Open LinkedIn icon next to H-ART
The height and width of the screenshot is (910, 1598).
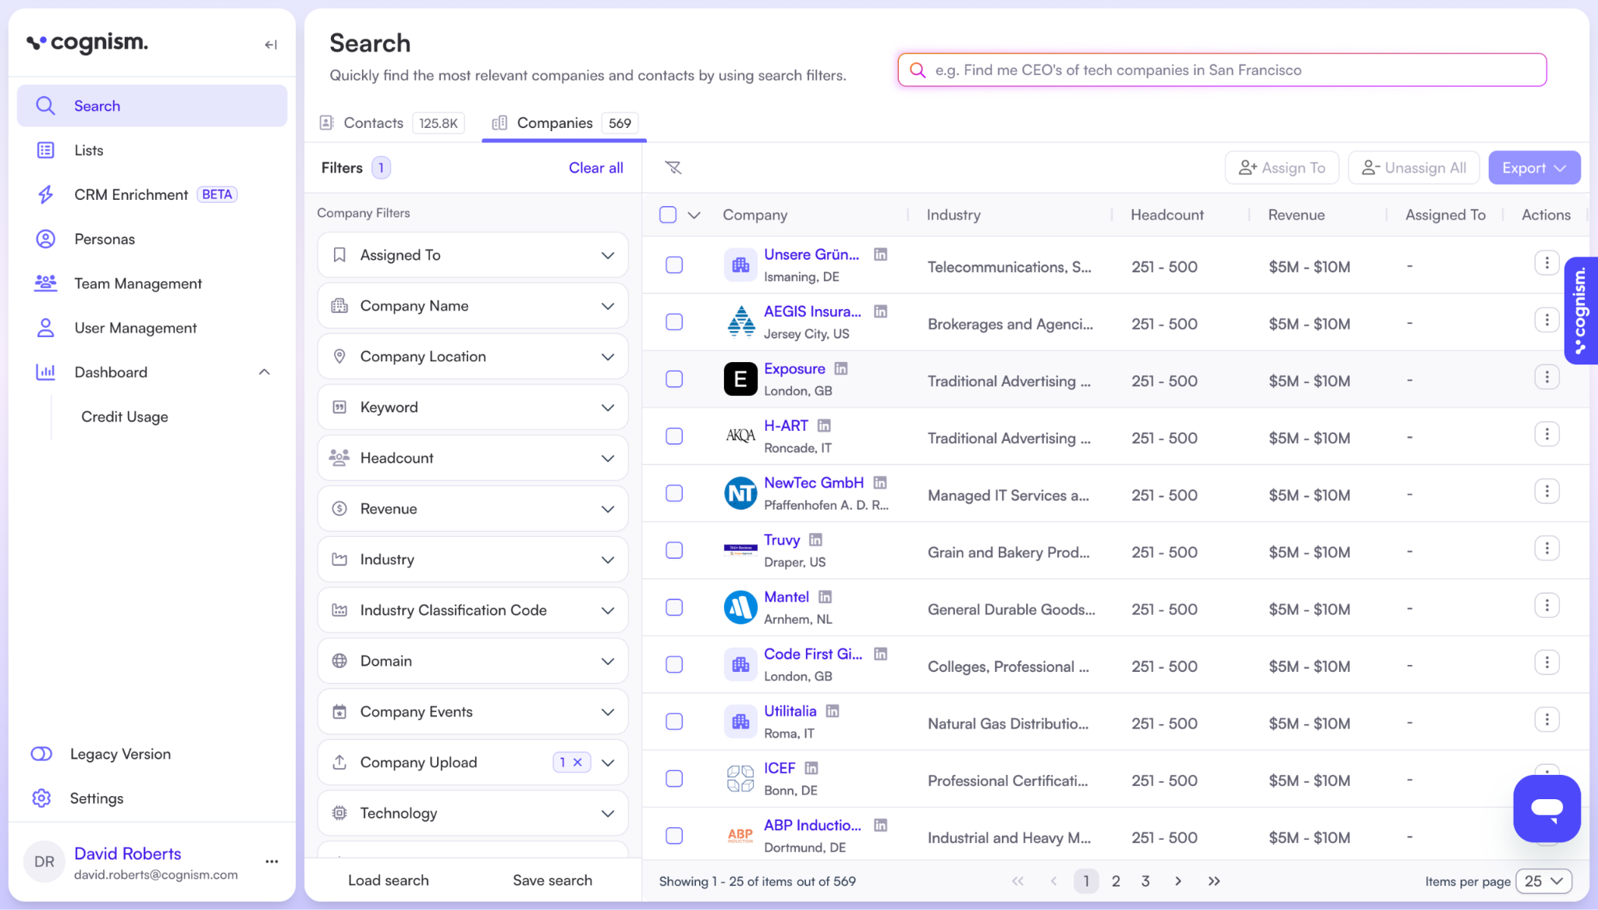(824, 425)
